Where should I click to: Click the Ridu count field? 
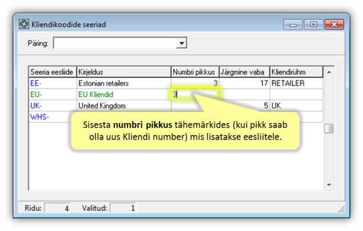point(58,208)
